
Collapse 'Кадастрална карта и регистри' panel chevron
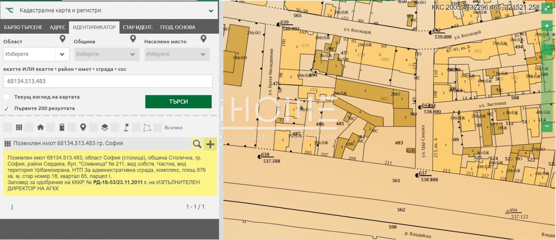tap(211, 11)
